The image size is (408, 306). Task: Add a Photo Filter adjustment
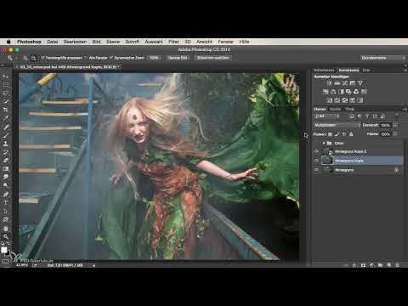(348, 92)
